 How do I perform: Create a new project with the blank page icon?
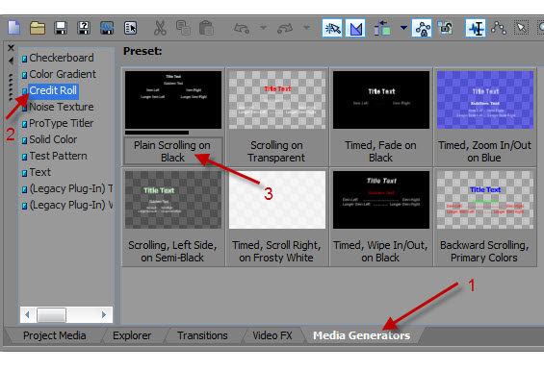click(x=13, y=28)
